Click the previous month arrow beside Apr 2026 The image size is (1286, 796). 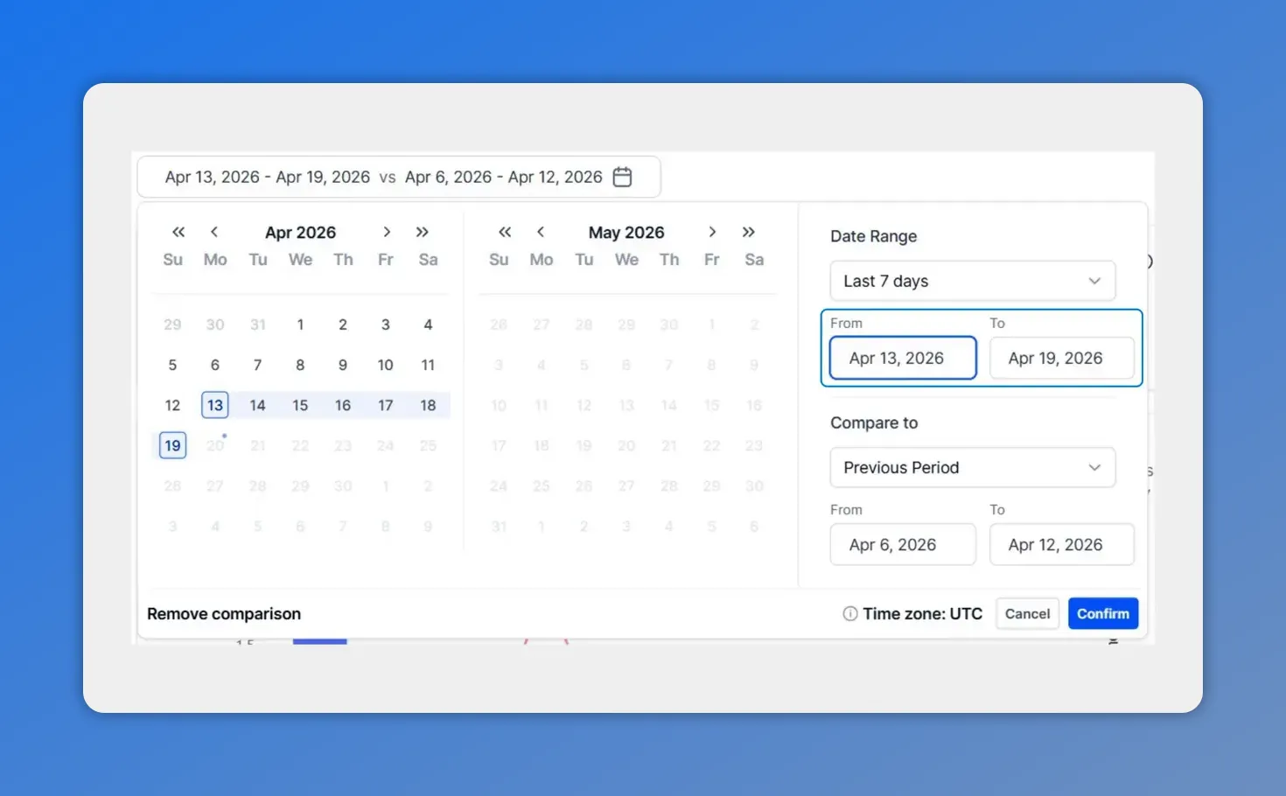coord(214,232)
